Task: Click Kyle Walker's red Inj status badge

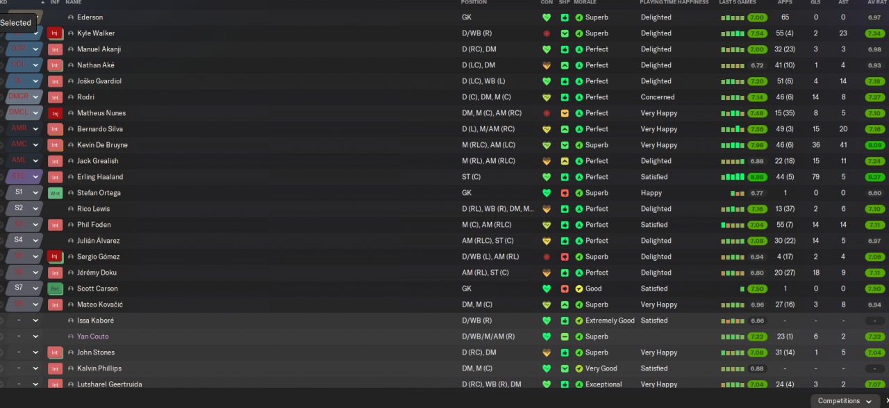Action: [x=55, y=33]
